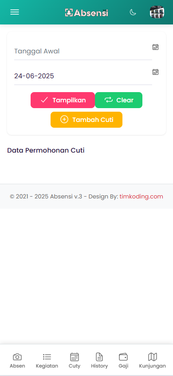Click the Absensi logo

pyautogui.click(x=86, y=12)
